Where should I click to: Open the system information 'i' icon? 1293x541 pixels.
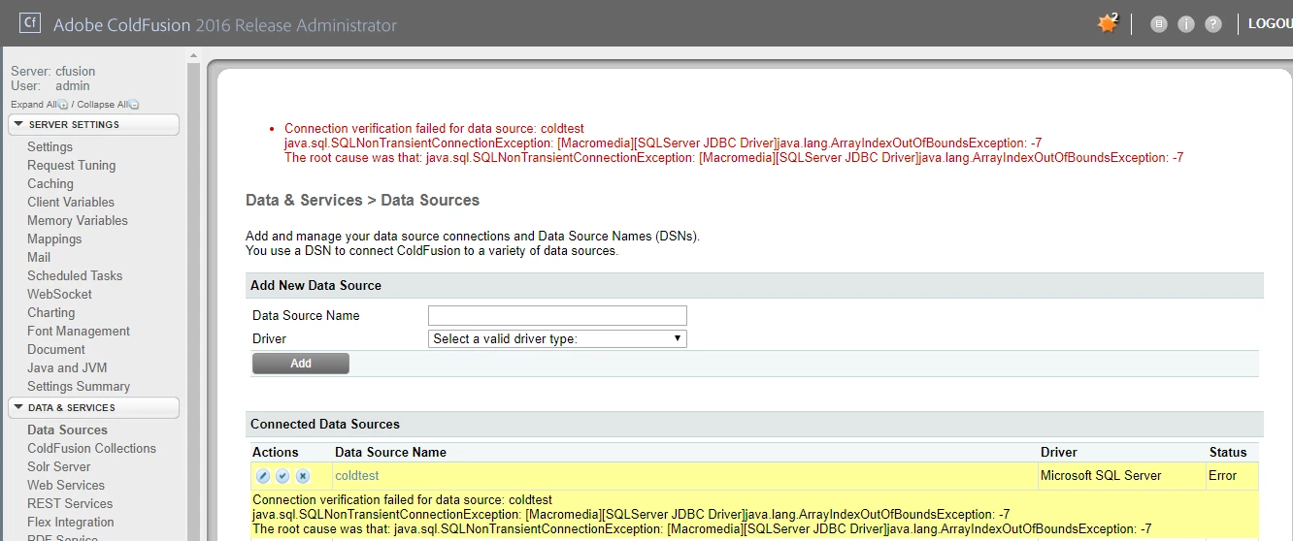1185,24
